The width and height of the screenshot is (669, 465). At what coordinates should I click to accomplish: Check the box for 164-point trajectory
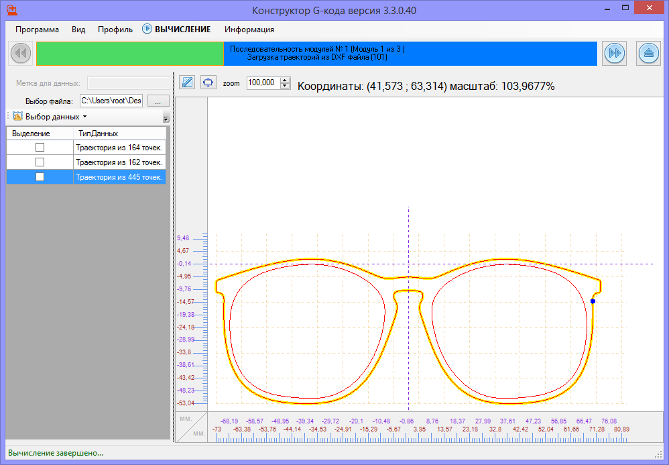pos(40,147)
